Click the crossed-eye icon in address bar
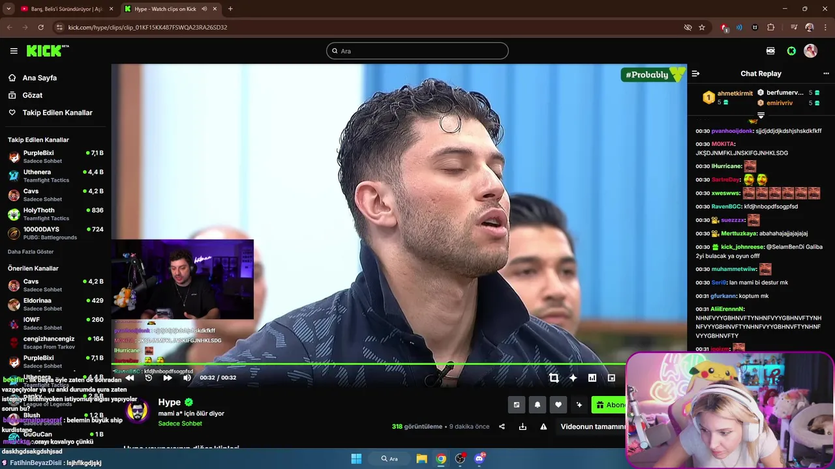 pyautogui.click(x=688, y=27)
